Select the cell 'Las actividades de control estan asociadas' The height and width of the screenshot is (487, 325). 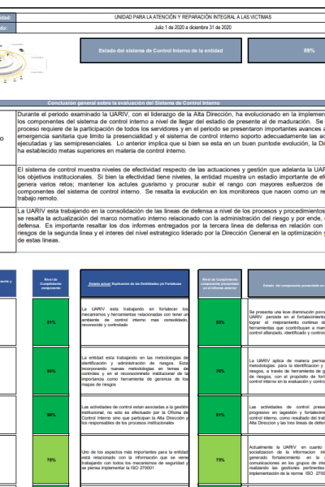click(x=135, y=415)
